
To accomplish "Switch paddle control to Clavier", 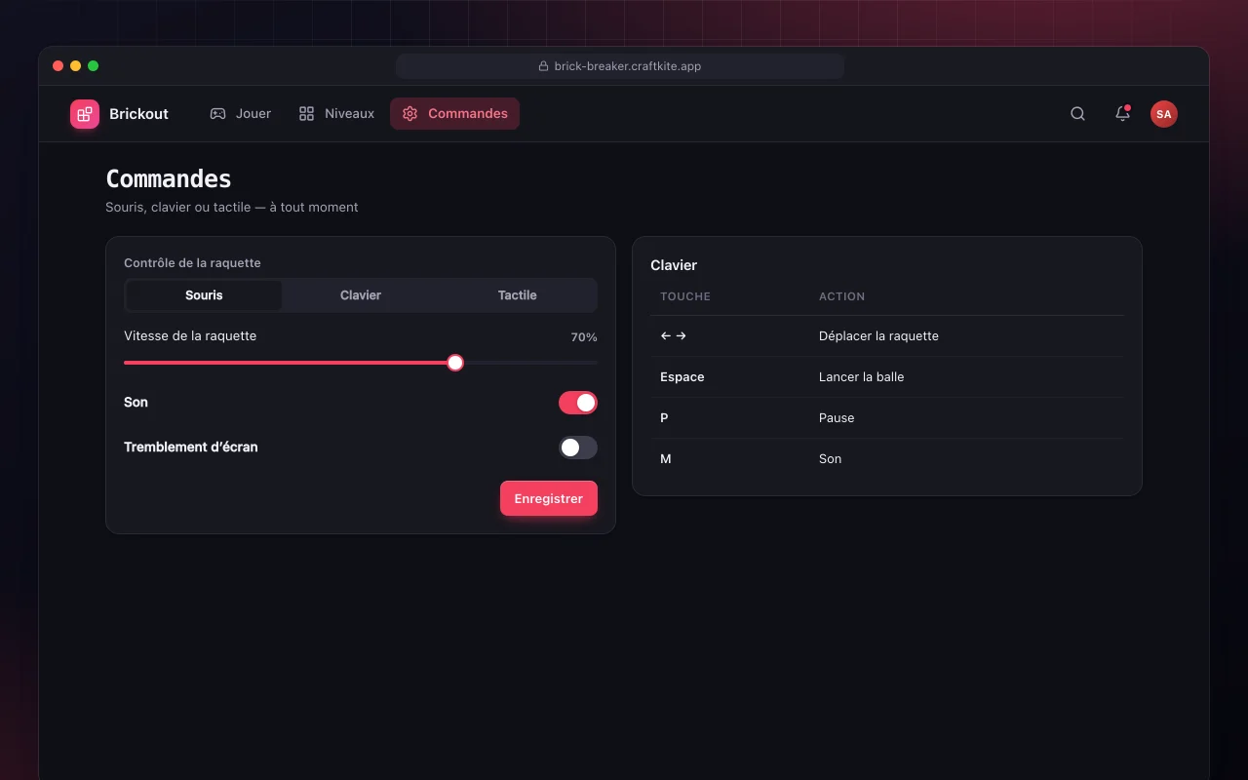I will 361,295.
